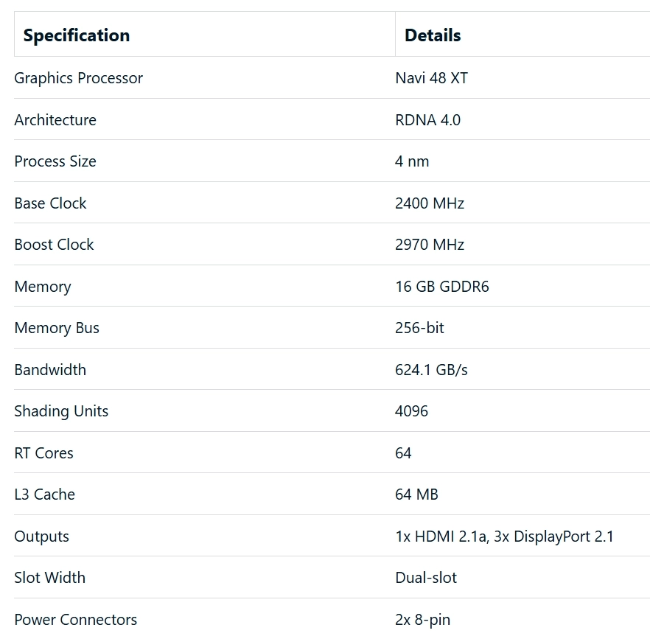The image size is (650, 636).
Task: Select the 4096 shading units value
Action: click(x=411, y=411)
